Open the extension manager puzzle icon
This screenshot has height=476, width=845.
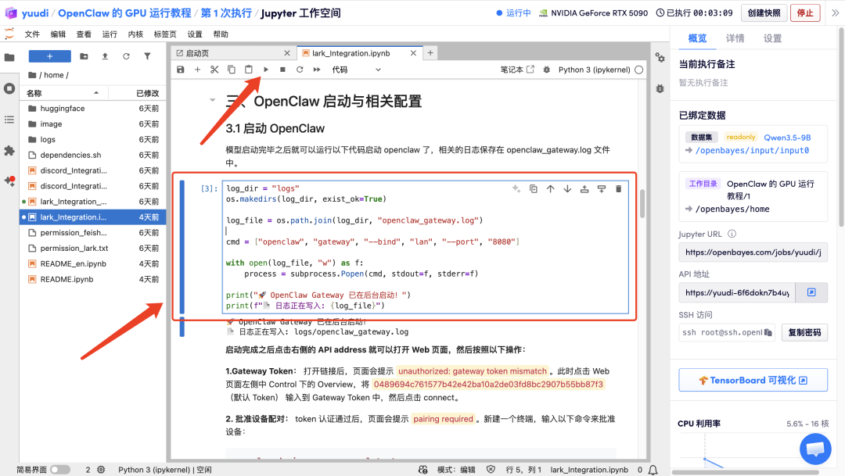point(9,151)
